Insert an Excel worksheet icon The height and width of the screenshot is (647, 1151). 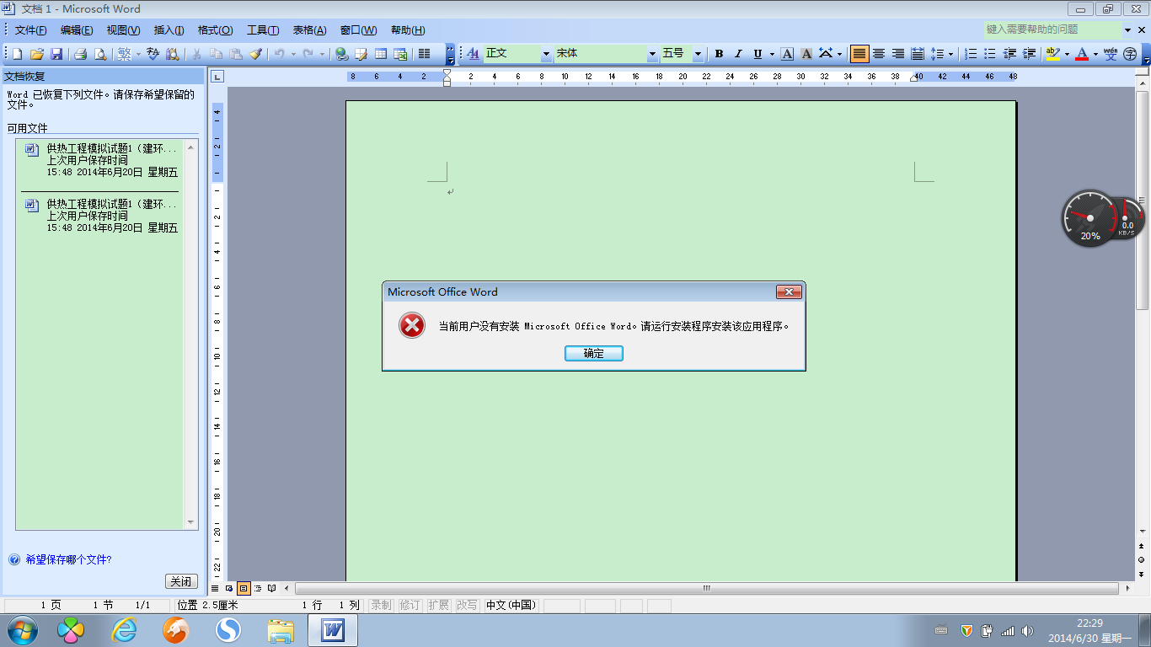[401, 54]
